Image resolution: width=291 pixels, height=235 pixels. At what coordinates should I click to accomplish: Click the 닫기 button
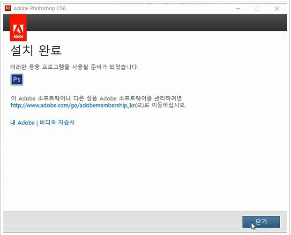click(261, 222)
